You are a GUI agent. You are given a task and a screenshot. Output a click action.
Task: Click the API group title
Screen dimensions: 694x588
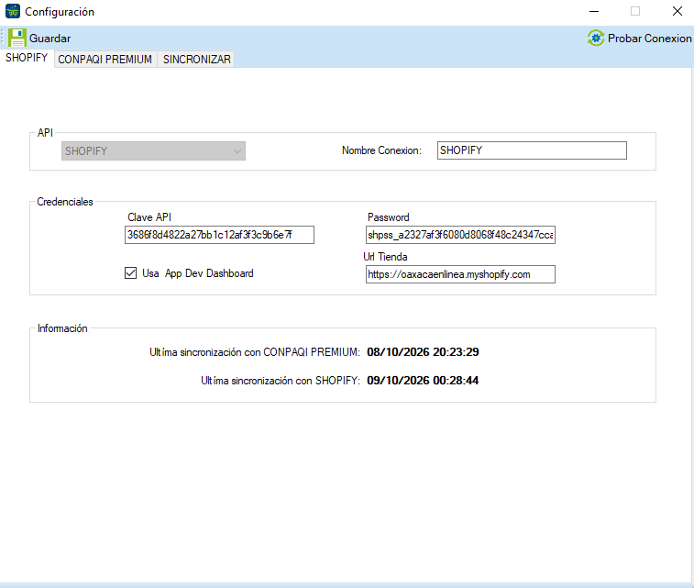click(x=45, y=133)
